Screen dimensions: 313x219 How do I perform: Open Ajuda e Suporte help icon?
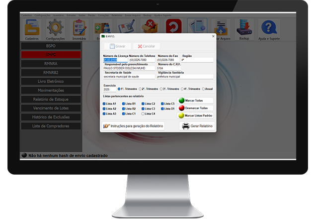(x=270, y=28)
